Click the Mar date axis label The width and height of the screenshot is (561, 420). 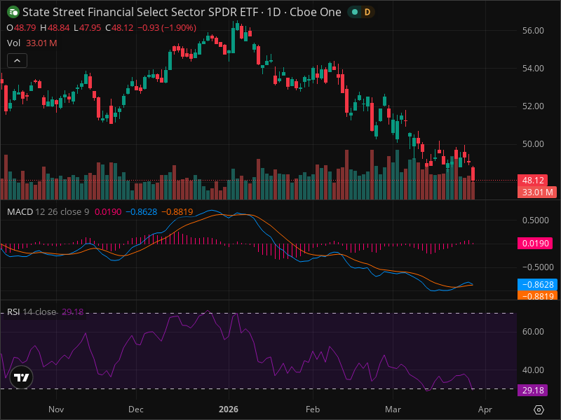click(x=393, y=409)
